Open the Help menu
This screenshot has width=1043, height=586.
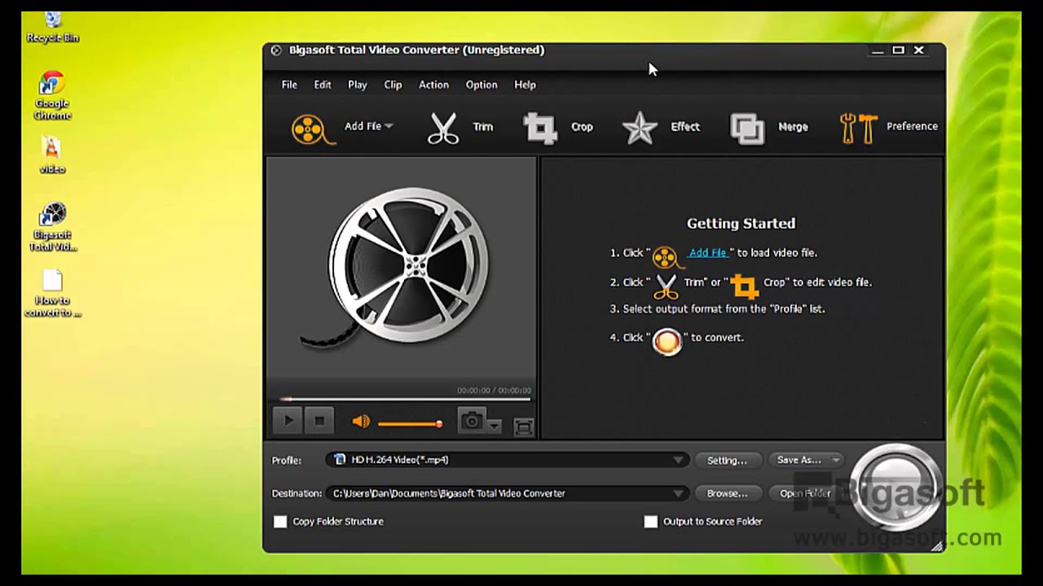tap(525, 85)
